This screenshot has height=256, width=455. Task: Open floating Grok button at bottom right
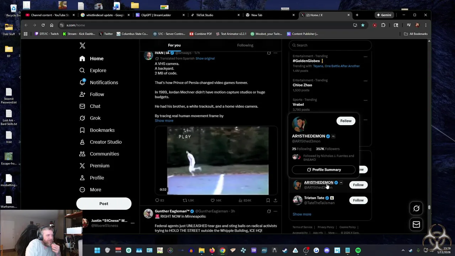(x=416, y=208)
